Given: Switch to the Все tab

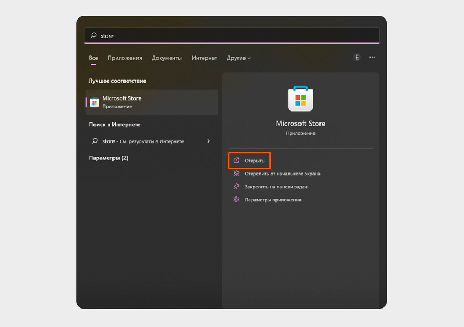Looking at the screenshot, I should (93, 58).
